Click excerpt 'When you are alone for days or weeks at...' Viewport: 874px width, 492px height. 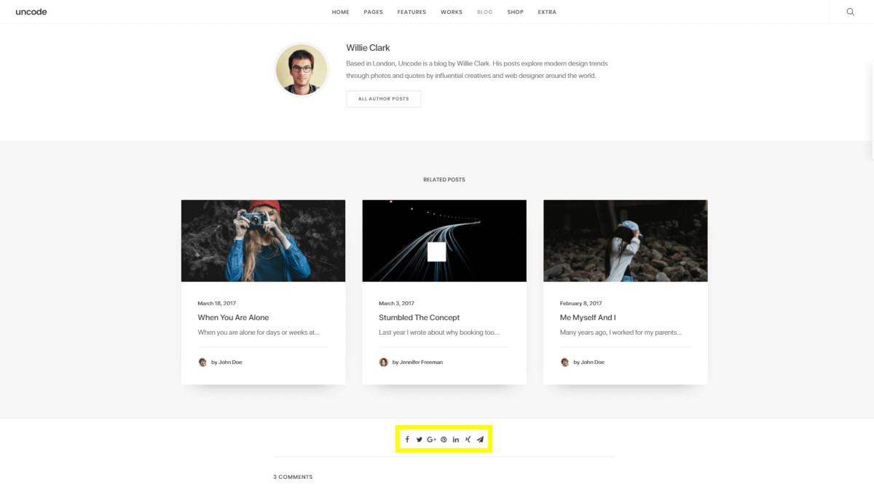259,333
